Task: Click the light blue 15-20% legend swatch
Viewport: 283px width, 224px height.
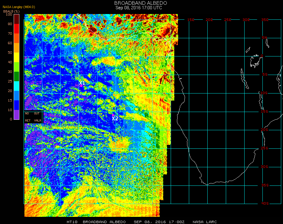Action: (x=17, y=96)
